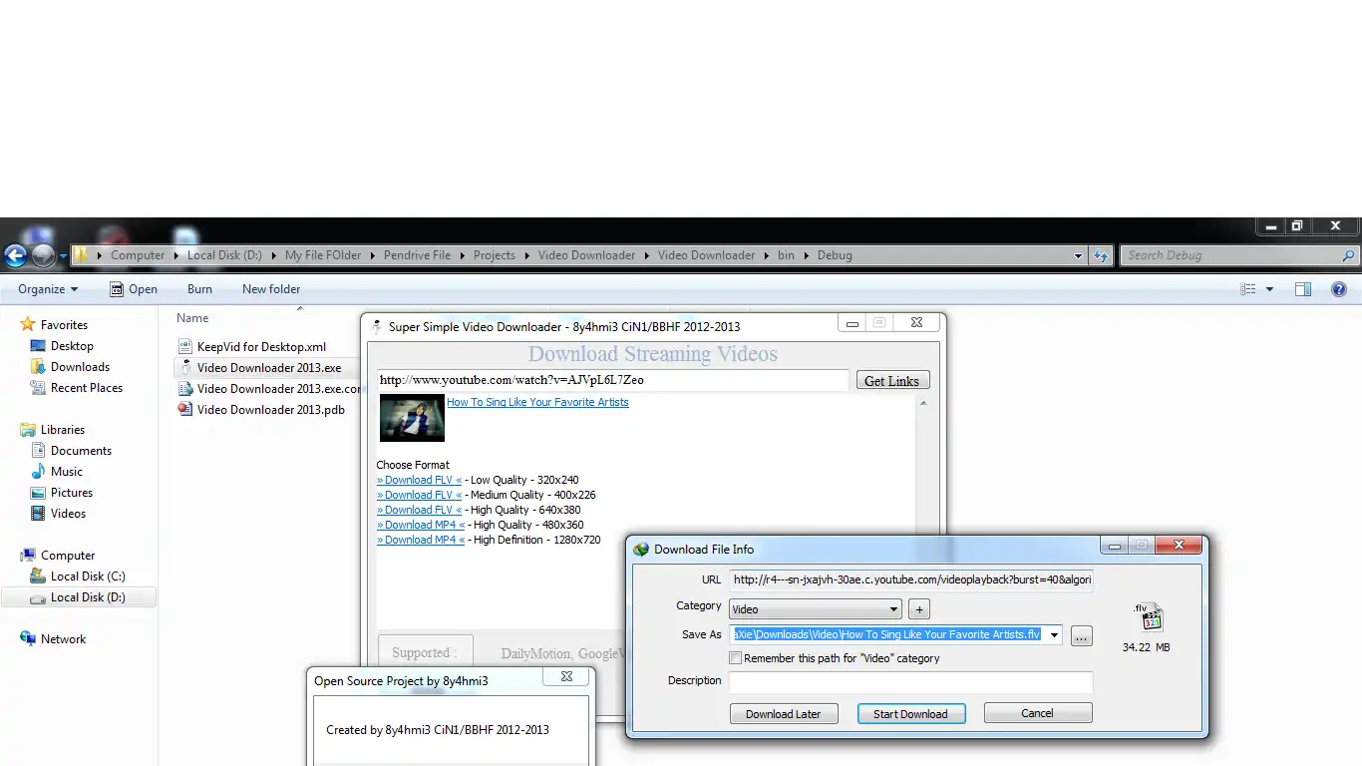Viewport: 1362px width, 766px height.
Task: Click the Download Later button
Action: coord(783,713)
